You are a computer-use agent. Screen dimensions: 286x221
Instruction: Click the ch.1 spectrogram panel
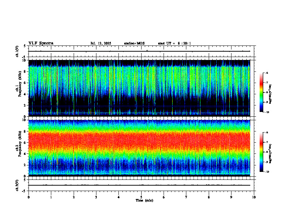click(x=139, y=88)
